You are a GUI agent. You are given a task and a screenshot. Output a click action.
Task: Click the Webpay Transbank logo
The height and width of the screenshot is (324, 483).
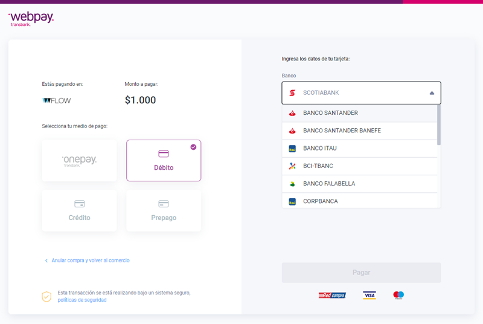tap(31, 19)
